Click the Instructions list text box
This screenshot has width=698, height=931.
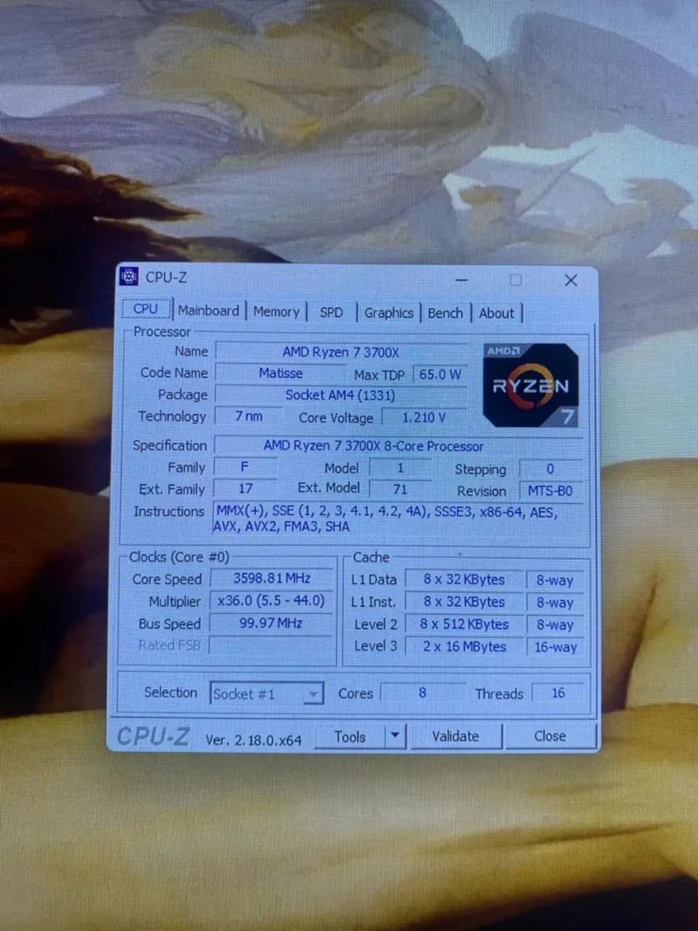click(396, 519)
